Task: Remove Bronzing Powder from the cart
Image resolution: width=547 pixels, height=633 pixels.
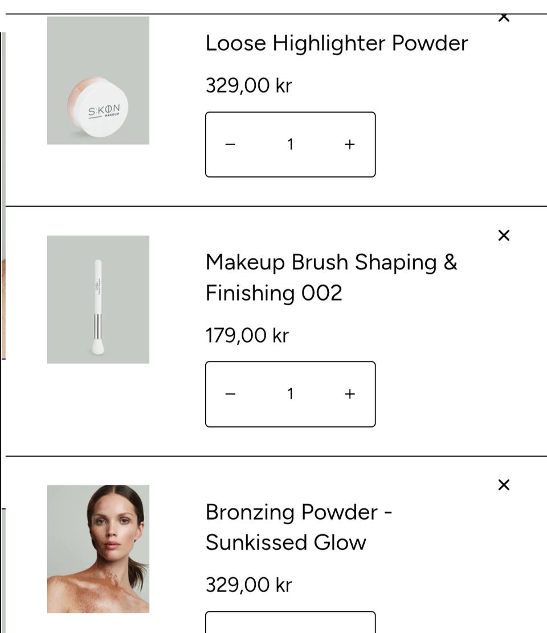Action: pos(504,485)
